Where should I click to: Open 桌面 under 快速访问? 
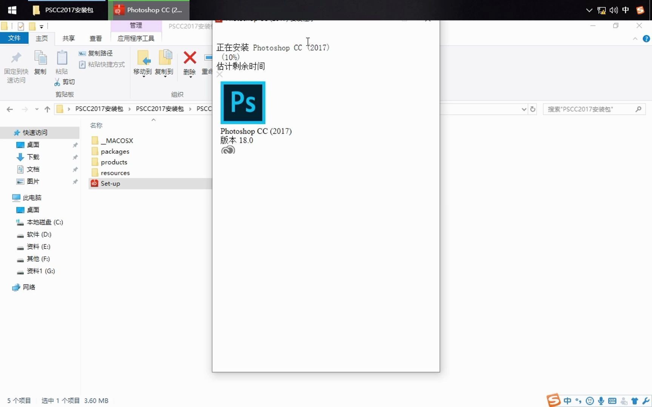point(33,145)
